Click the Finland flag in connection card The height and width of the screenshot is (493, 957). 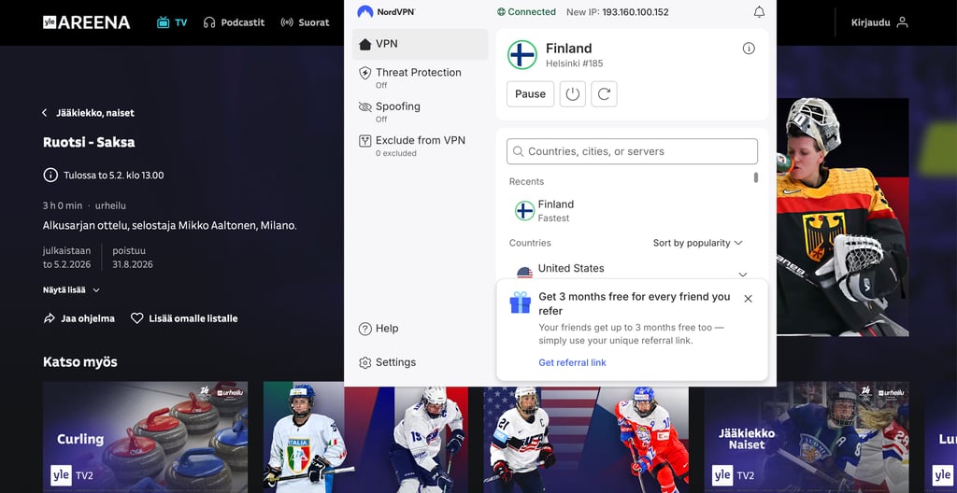tap(522, 55)
